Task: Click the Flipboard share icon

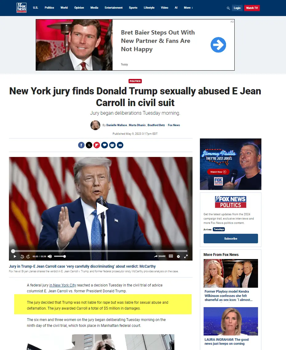Action: 97,145
